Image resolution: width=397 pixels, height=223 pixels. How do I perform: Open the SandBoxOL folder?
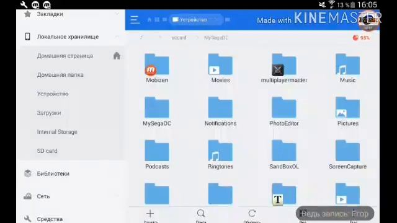284,155
